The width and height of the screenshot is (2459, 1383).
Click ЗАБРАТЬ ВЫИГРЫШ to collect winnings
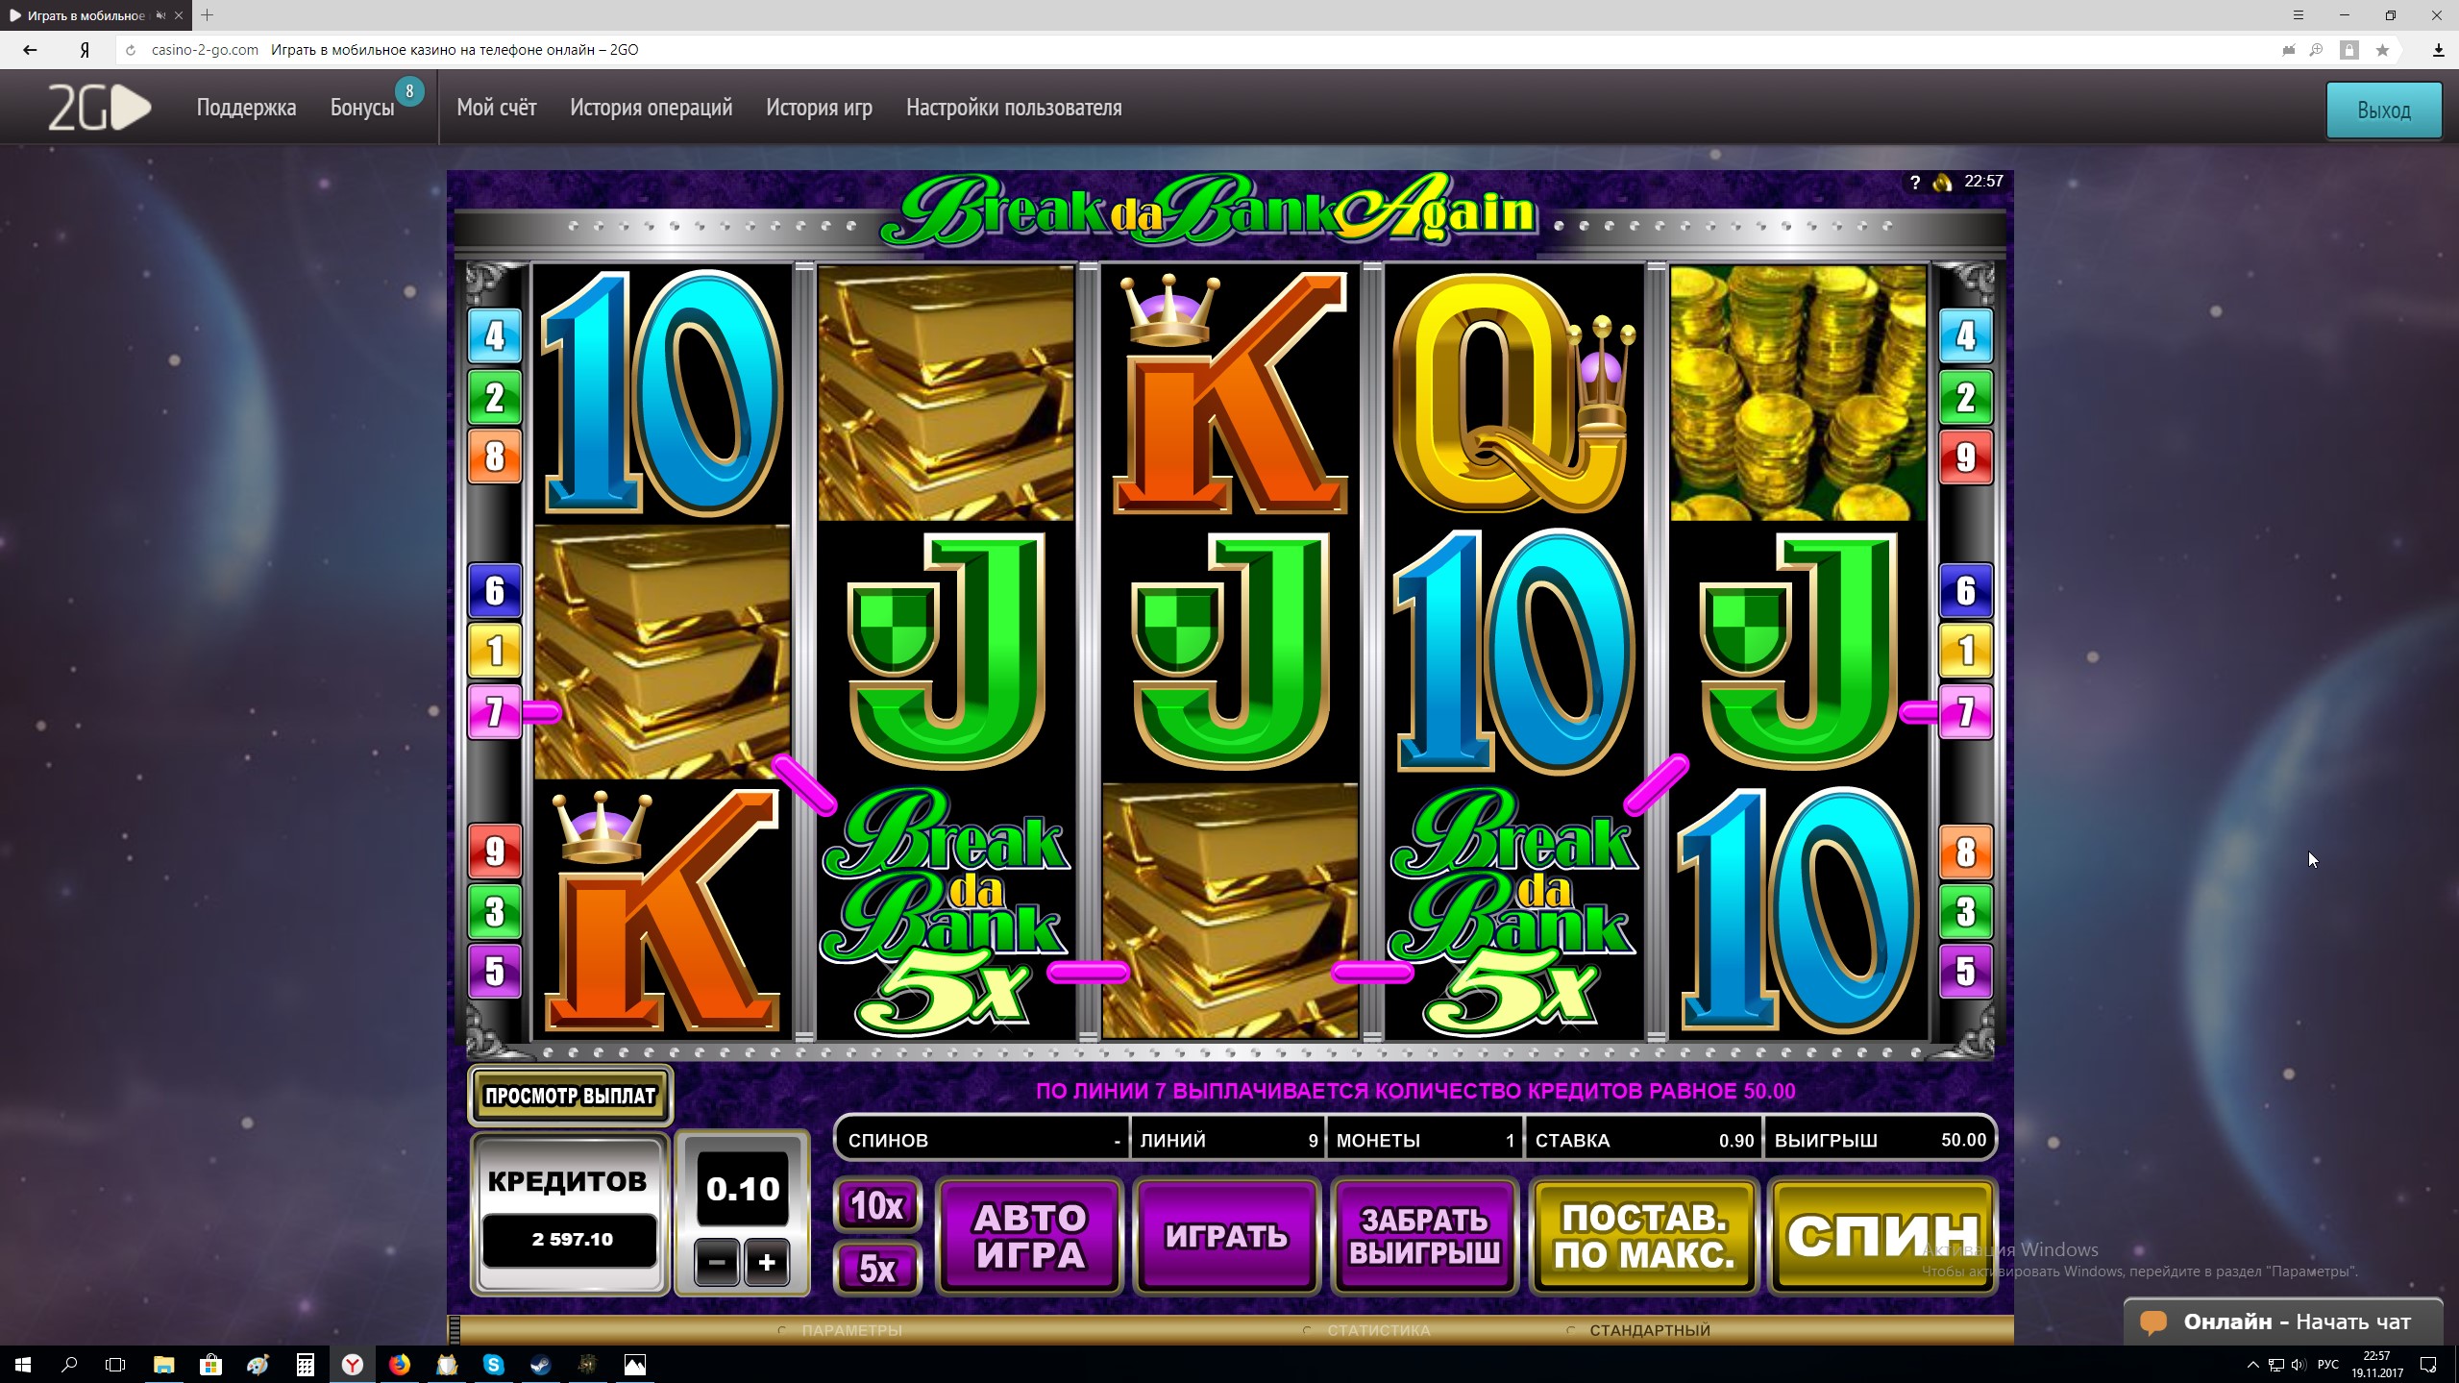[1424, 1236]
